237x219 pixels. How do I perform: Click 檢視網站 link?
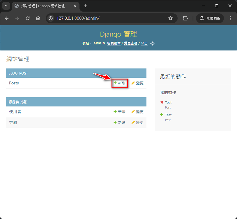pos(114,44)
